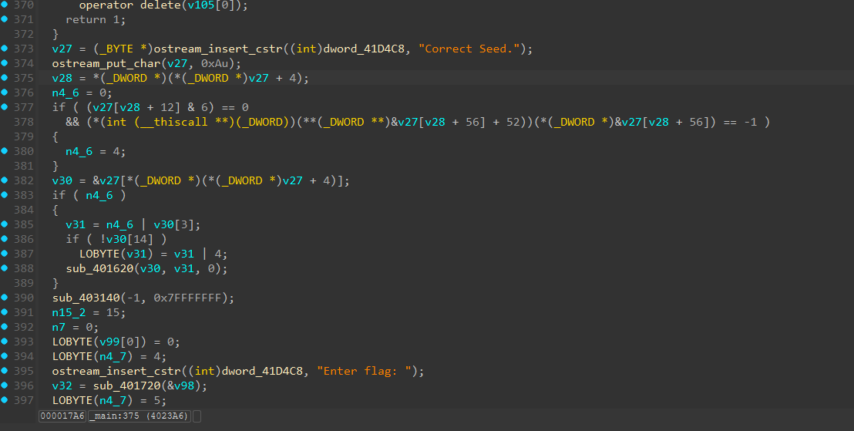The width and height of the screenshot is (854, 431).
Task: Click "_main:375 (4023A6)" status entry
Action: (140, 416)
